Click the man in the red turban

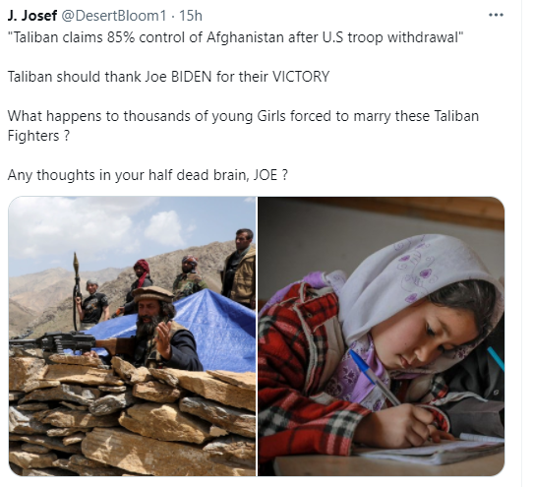[x=140, y=285]
